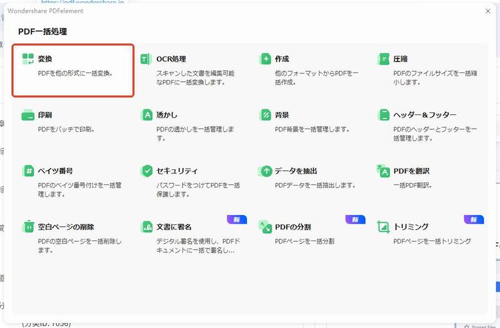The width and height of the screenshot is (500, 328).
Task: Click the ヘッダー＆フッター icon
Action: pyautogui.click(x=383, y=115)
